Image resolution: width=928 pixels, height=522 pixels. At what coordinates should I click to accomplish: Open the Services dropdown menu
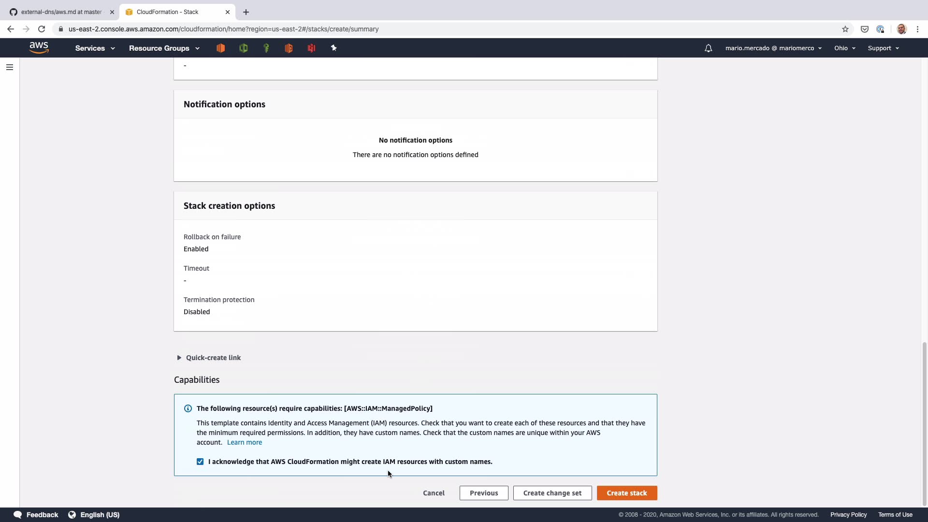[95, 48]
